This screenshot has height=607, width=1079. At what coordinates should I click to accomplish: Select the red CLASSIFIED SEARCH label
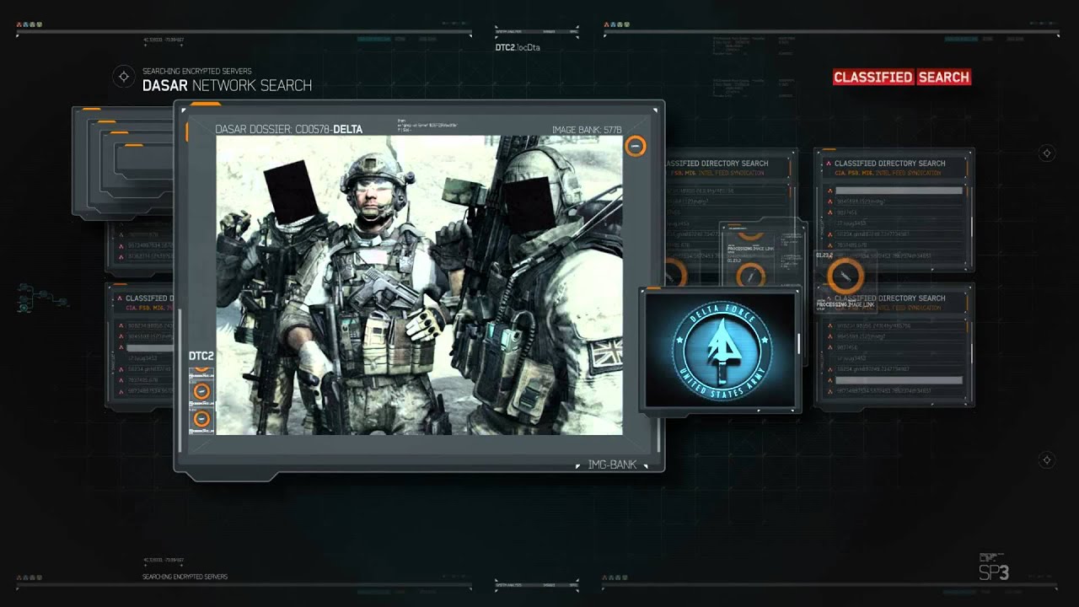[902, 77]
